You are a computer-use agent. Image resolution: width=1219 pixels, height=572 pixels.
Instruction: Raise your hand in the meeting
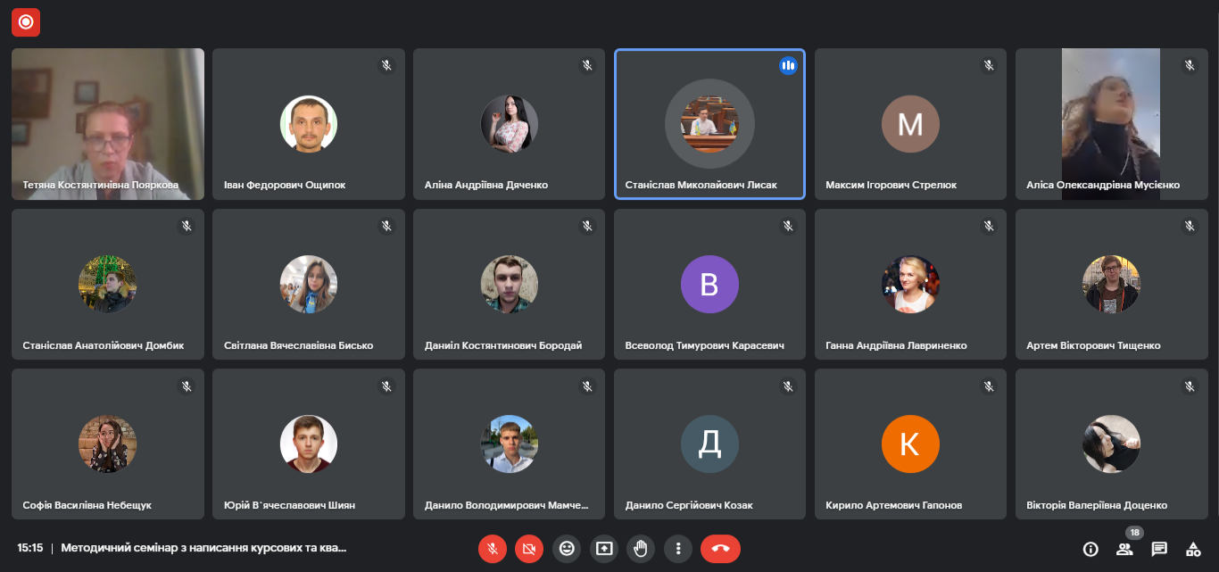(x=641, y=549)
